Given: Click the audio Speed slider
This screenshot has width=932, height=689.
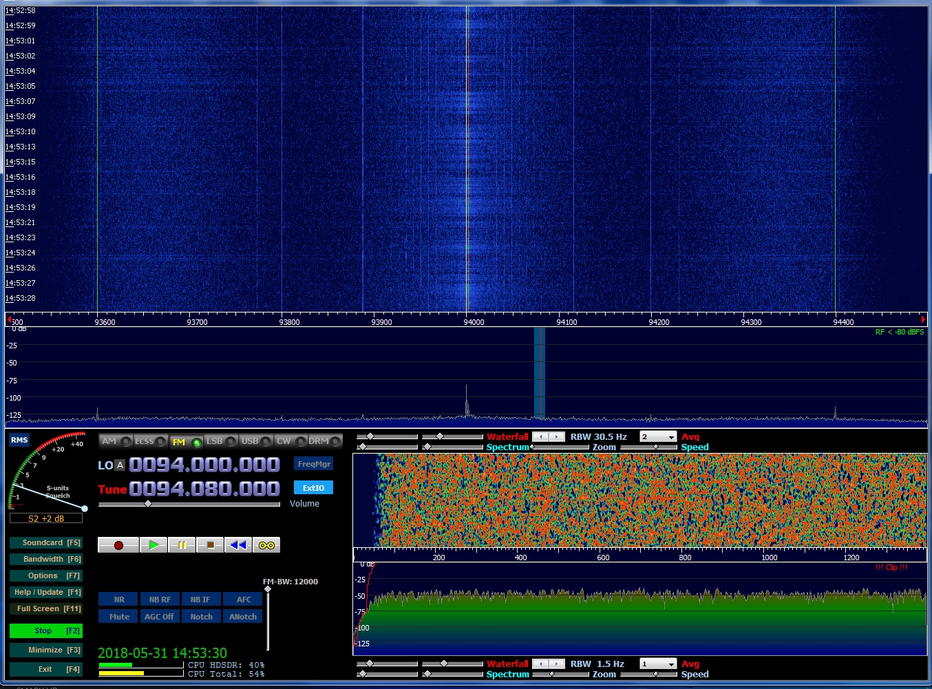Looking at the screenshot, I should tap(649, 675).
